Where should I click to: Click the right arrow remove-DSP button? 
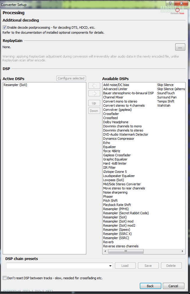point(94,93)
